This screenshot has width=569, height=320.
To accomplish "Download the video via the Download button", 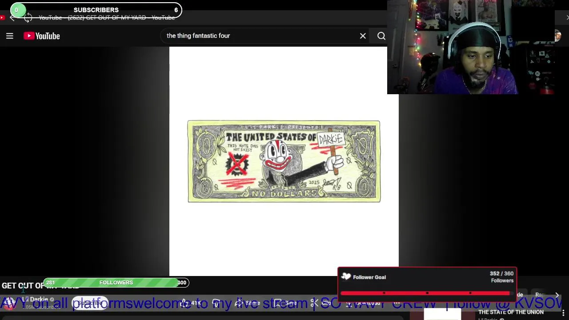I will tap(363, 303).
